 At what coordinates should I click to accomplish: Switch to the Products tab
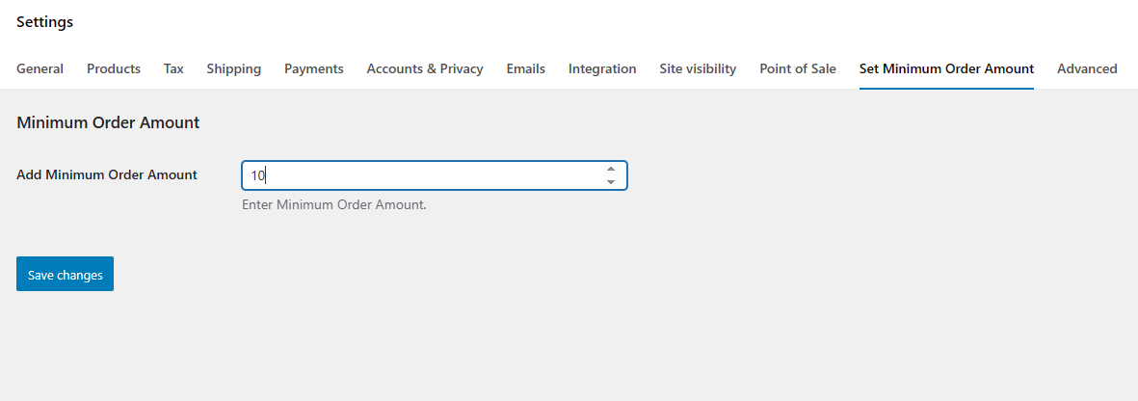pos(114,68)
